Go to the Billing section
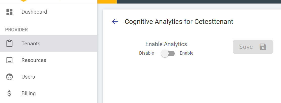 (29, 93)
